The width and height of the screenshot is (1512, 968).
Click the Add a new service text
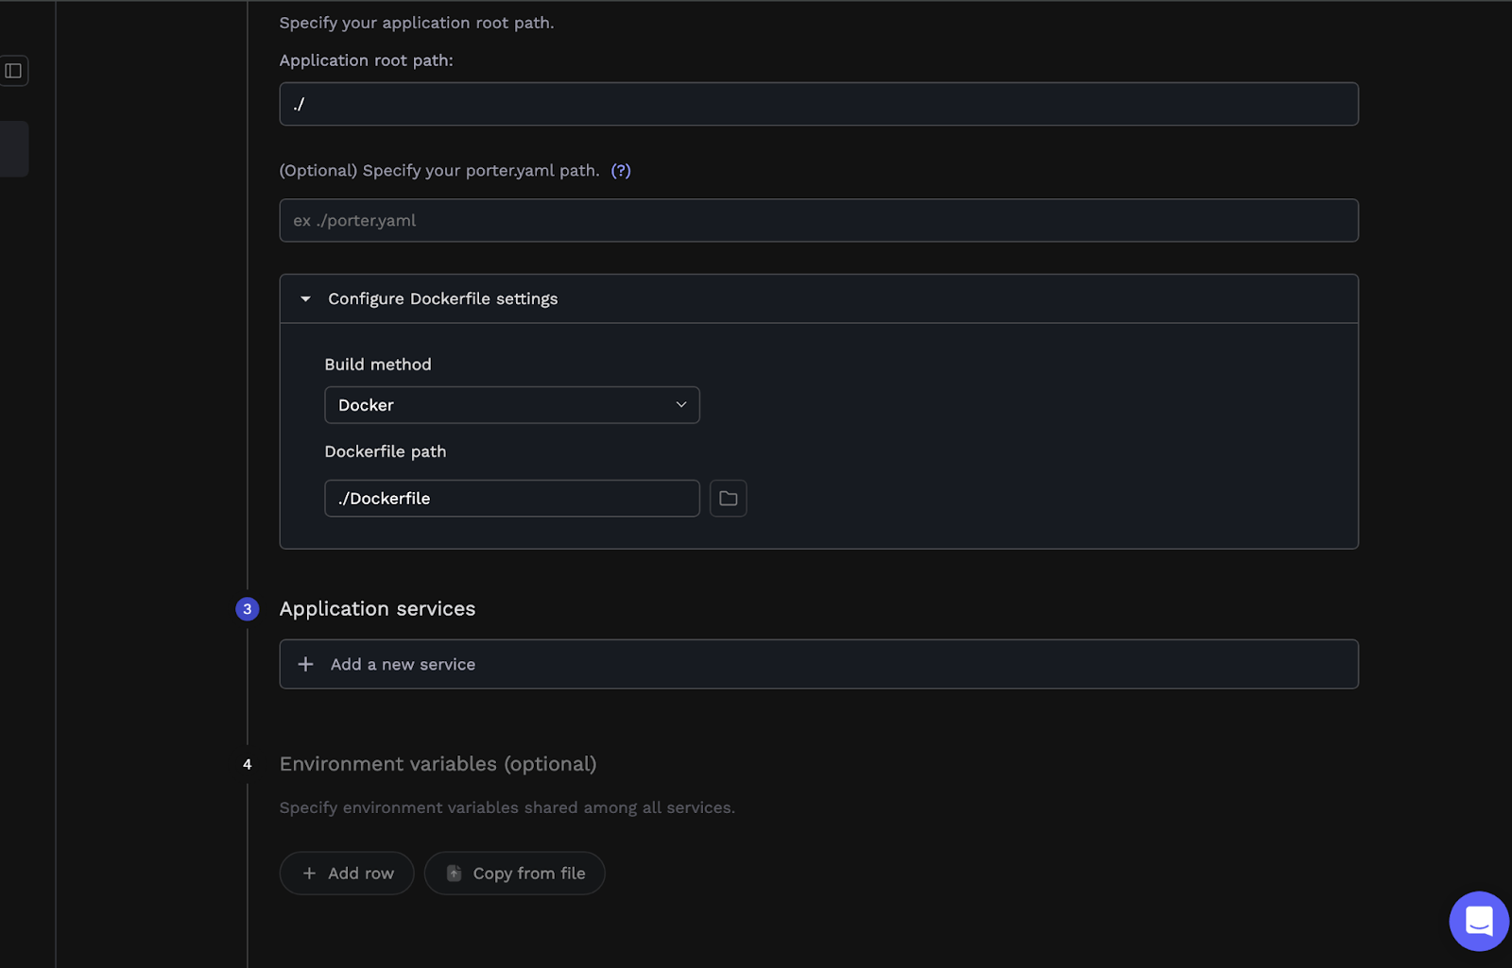point(403,665)
